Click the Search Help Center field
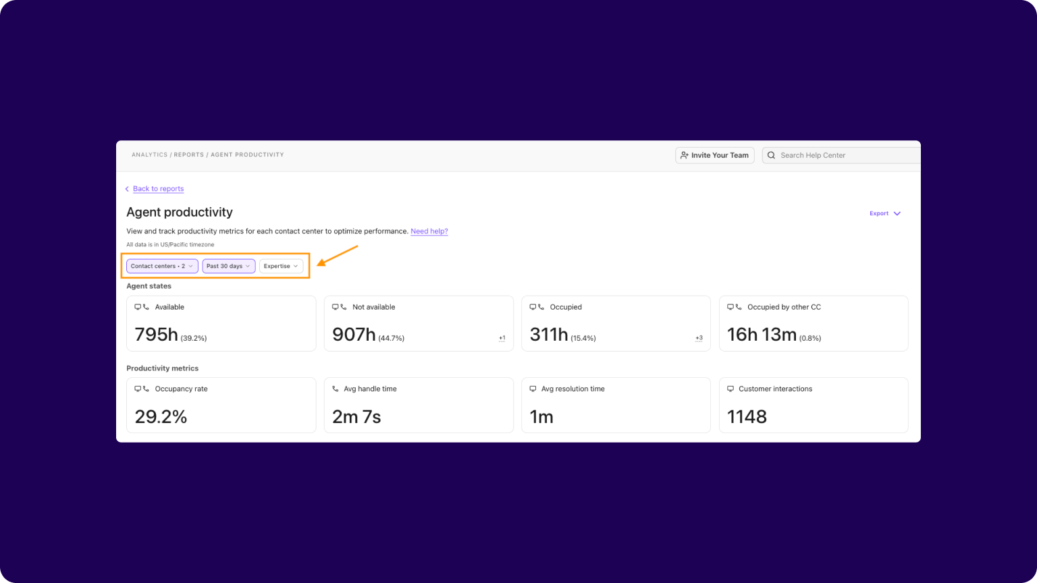 coord(842,155)
